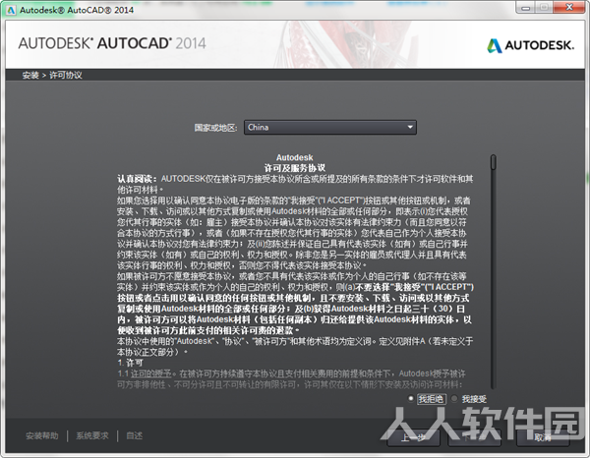Screen dimensions: 590x458
Task: Click the 国家或地区 label
Action: 216,128
